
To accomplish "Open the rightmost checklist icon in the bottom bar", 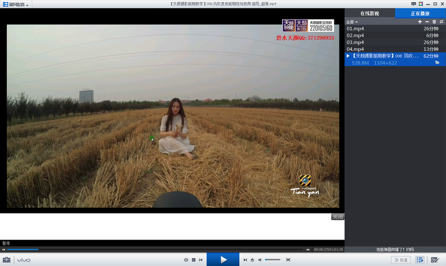I will (x=435, y=260).
